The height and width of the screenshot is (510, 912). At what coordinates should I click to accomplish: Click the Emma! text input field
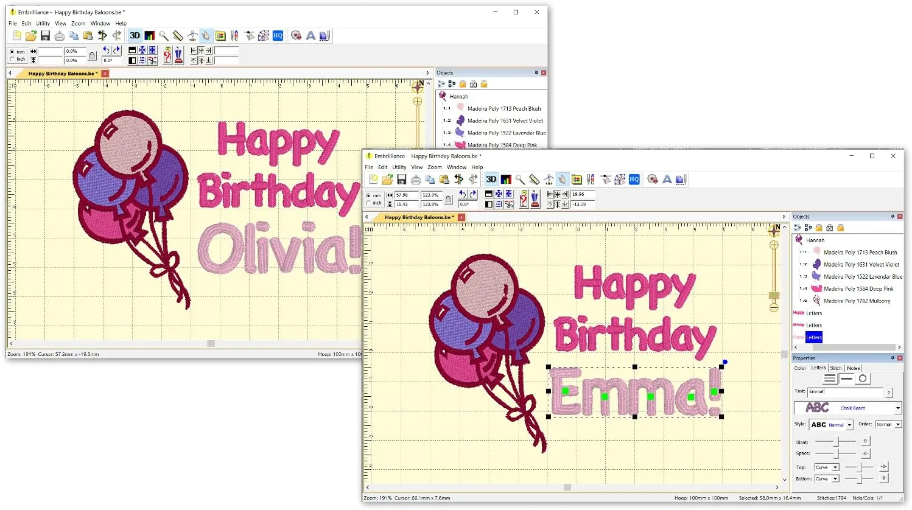tap(844, 392)
